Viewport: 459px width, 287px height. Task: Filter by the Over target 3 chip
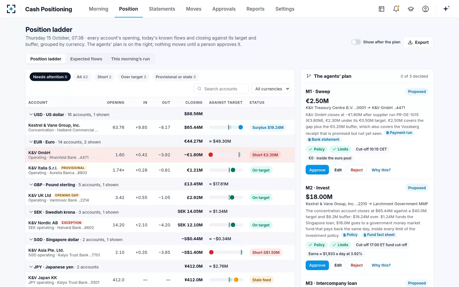[134, 77]
